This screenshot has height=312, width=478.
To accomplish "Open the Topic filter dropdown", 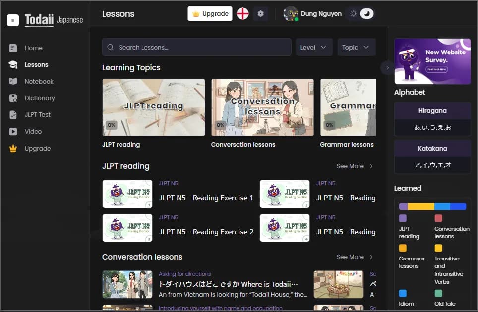I will point(356,47).
